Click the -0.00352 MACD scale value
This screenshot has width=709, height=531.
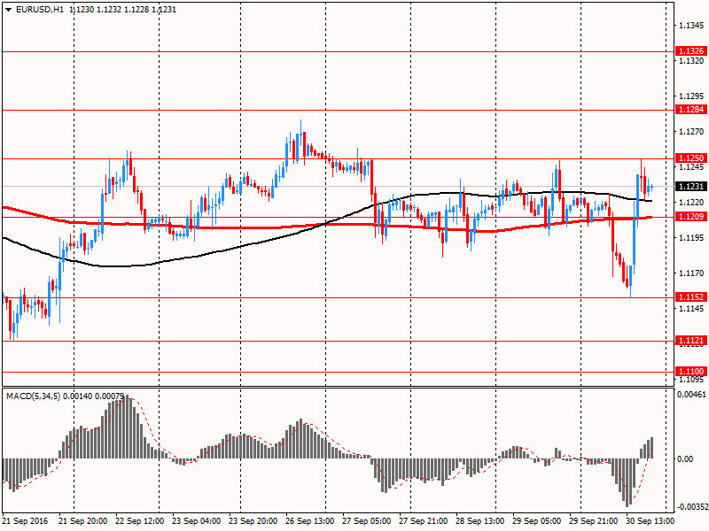pyautogui.click(x=691, y=507)
